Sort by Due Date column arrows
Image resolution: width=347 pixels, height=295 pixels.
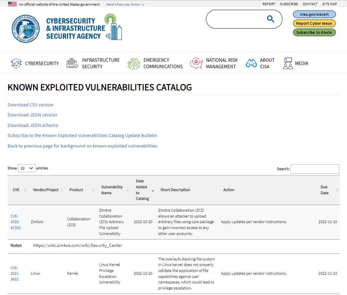pos(337,190)
